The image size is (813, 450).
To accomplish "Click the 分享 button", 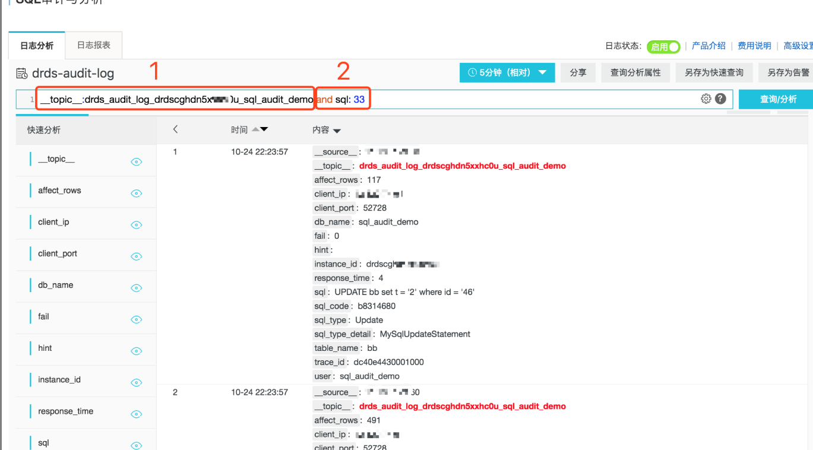I will tap(578, 72).
